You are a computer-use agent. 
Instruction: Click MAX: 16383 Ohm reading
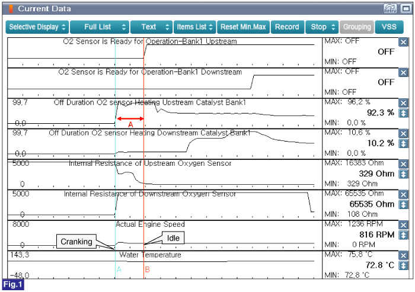pyautogui.click(x=354, y=163)
